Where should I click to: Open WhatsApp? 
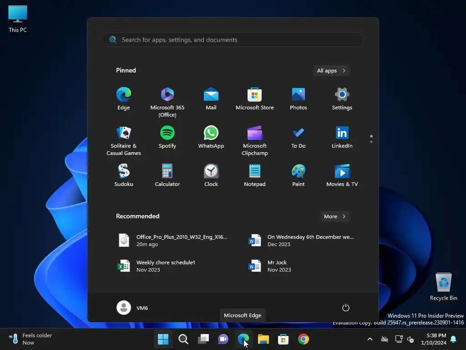coord(211,138)
